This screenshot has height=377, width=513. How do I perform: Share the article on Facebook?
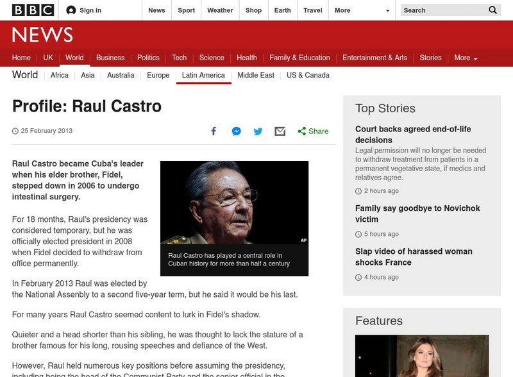(x=213, y=131)
